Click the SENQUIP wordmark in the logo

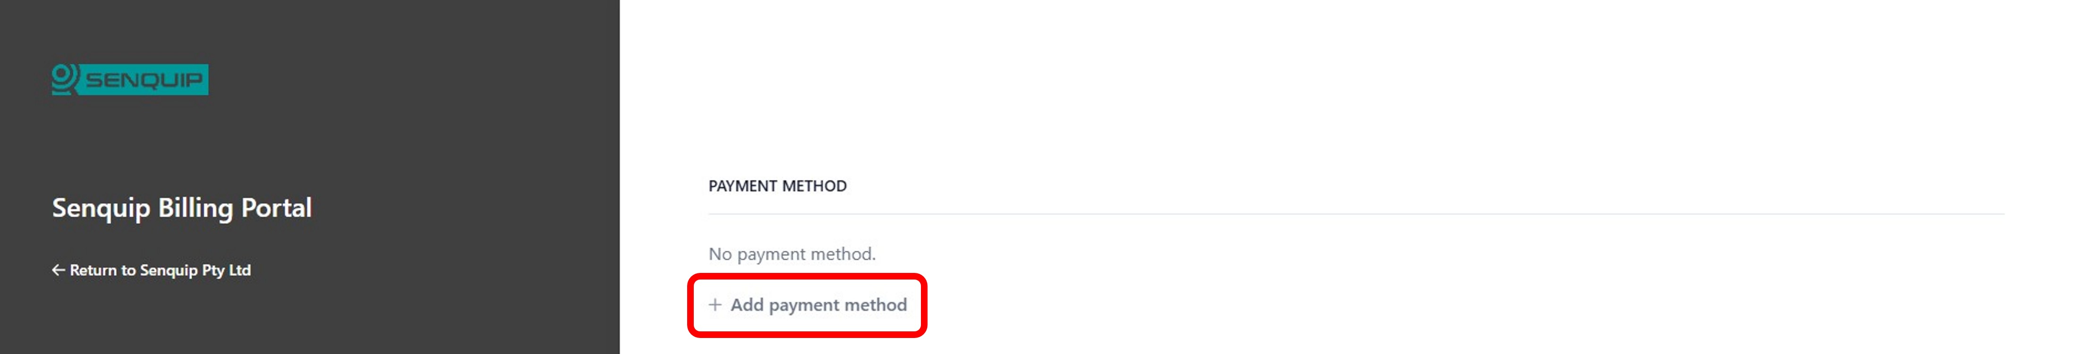click(x=144, y=81)
